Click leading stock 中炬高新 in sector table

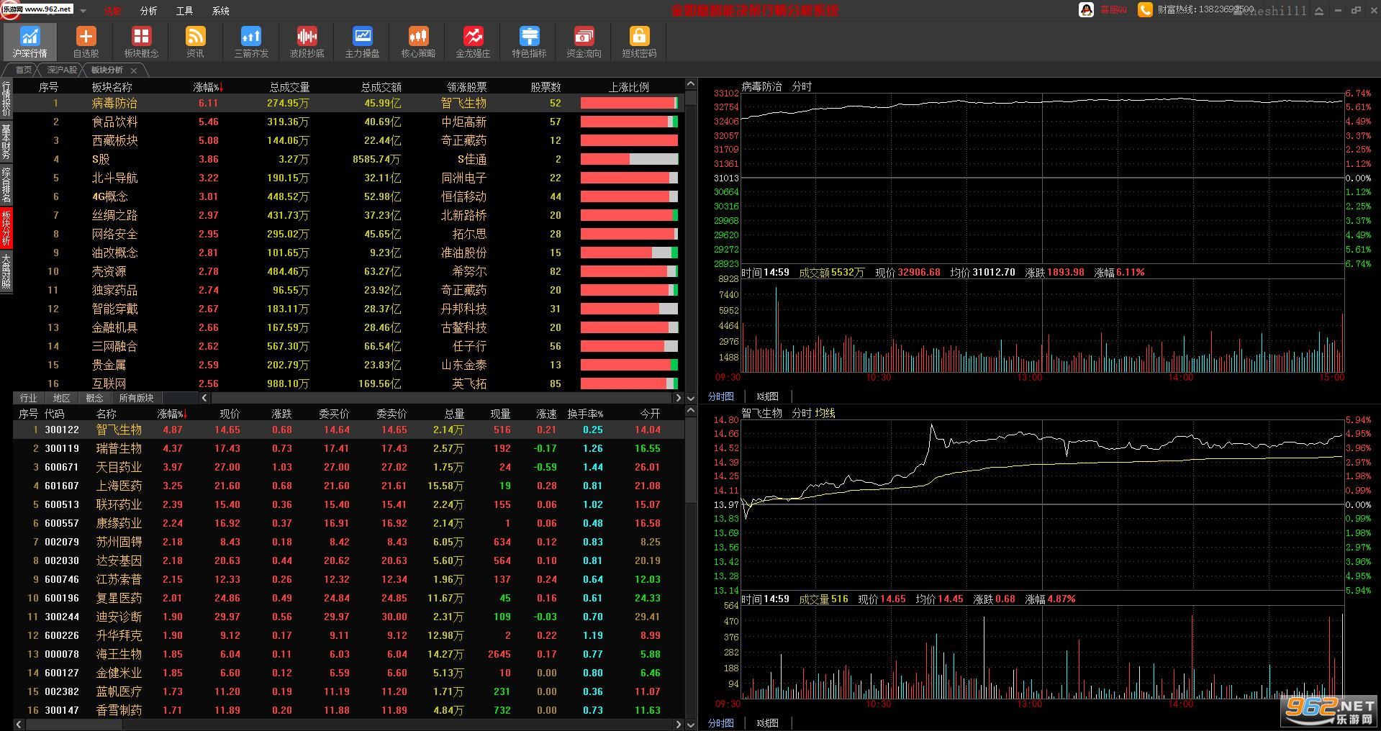464,122
